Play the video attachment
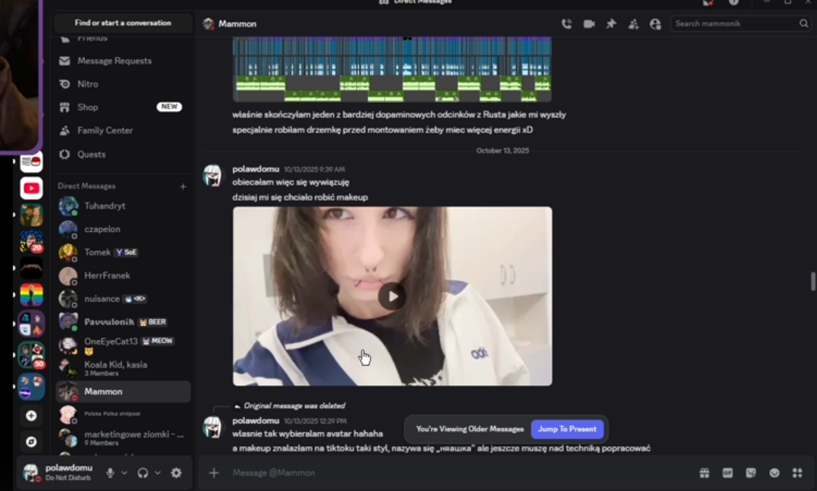Screen dimensions: 817x491 (392, 296)
